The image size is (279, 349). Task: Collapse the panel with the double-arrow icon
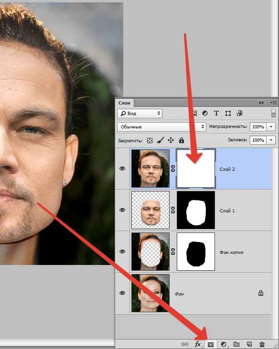(x=261, y=103)
